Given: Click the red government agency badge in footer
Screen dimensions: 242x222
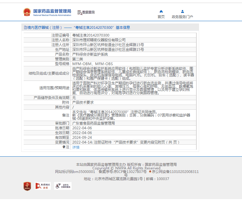Looking at the screenshot, I should coord(27,186).
